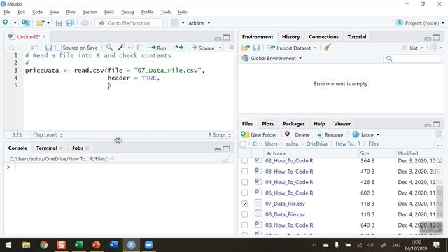
Task: Click the Delete files icon in the Files pane
Action: (x=287, y=134)
